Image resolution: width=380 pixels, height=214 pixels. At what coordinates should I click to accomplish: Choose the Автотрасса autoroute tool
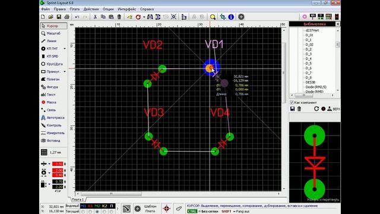click(x=53, y=118)
